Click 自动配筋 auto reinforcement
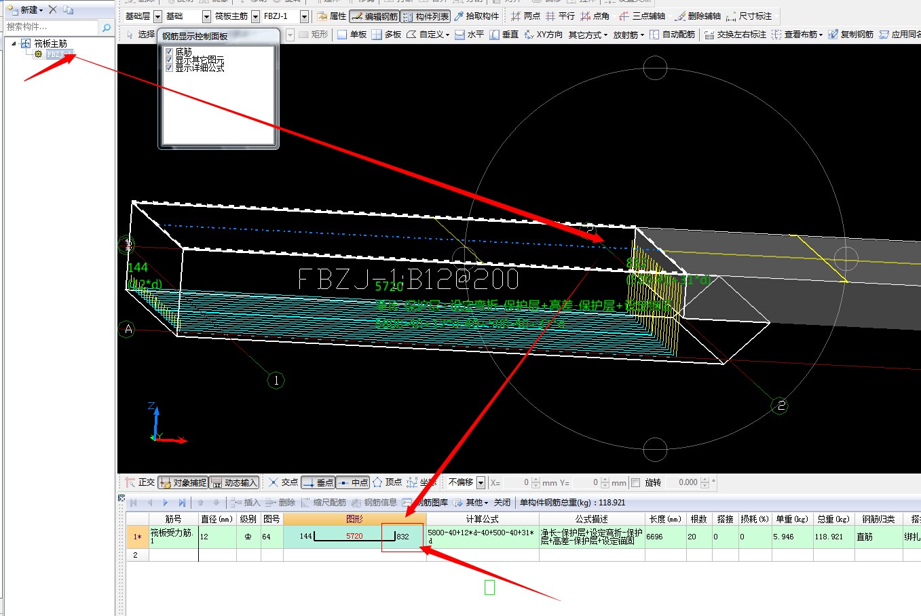The width and height of the screenshot is (921, 616). pyautogui.click(x=672, y=34)
